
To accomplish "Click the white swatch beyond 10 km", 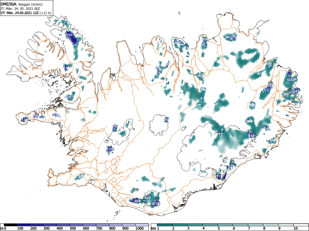I will tap(301, 225).
